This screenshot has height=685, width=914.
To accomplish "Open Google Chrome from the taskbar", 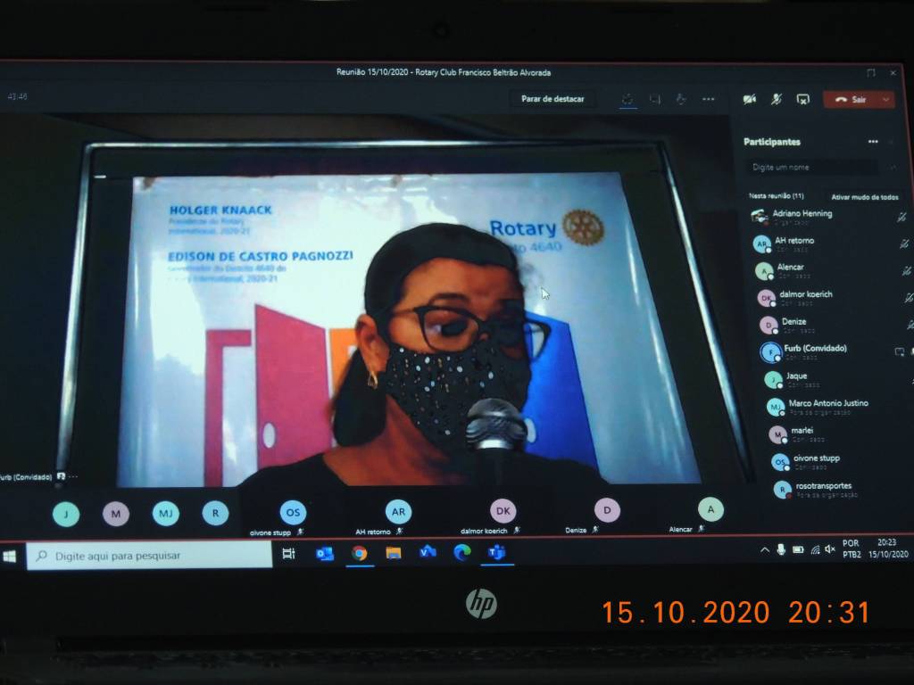I will pos(359,553).
